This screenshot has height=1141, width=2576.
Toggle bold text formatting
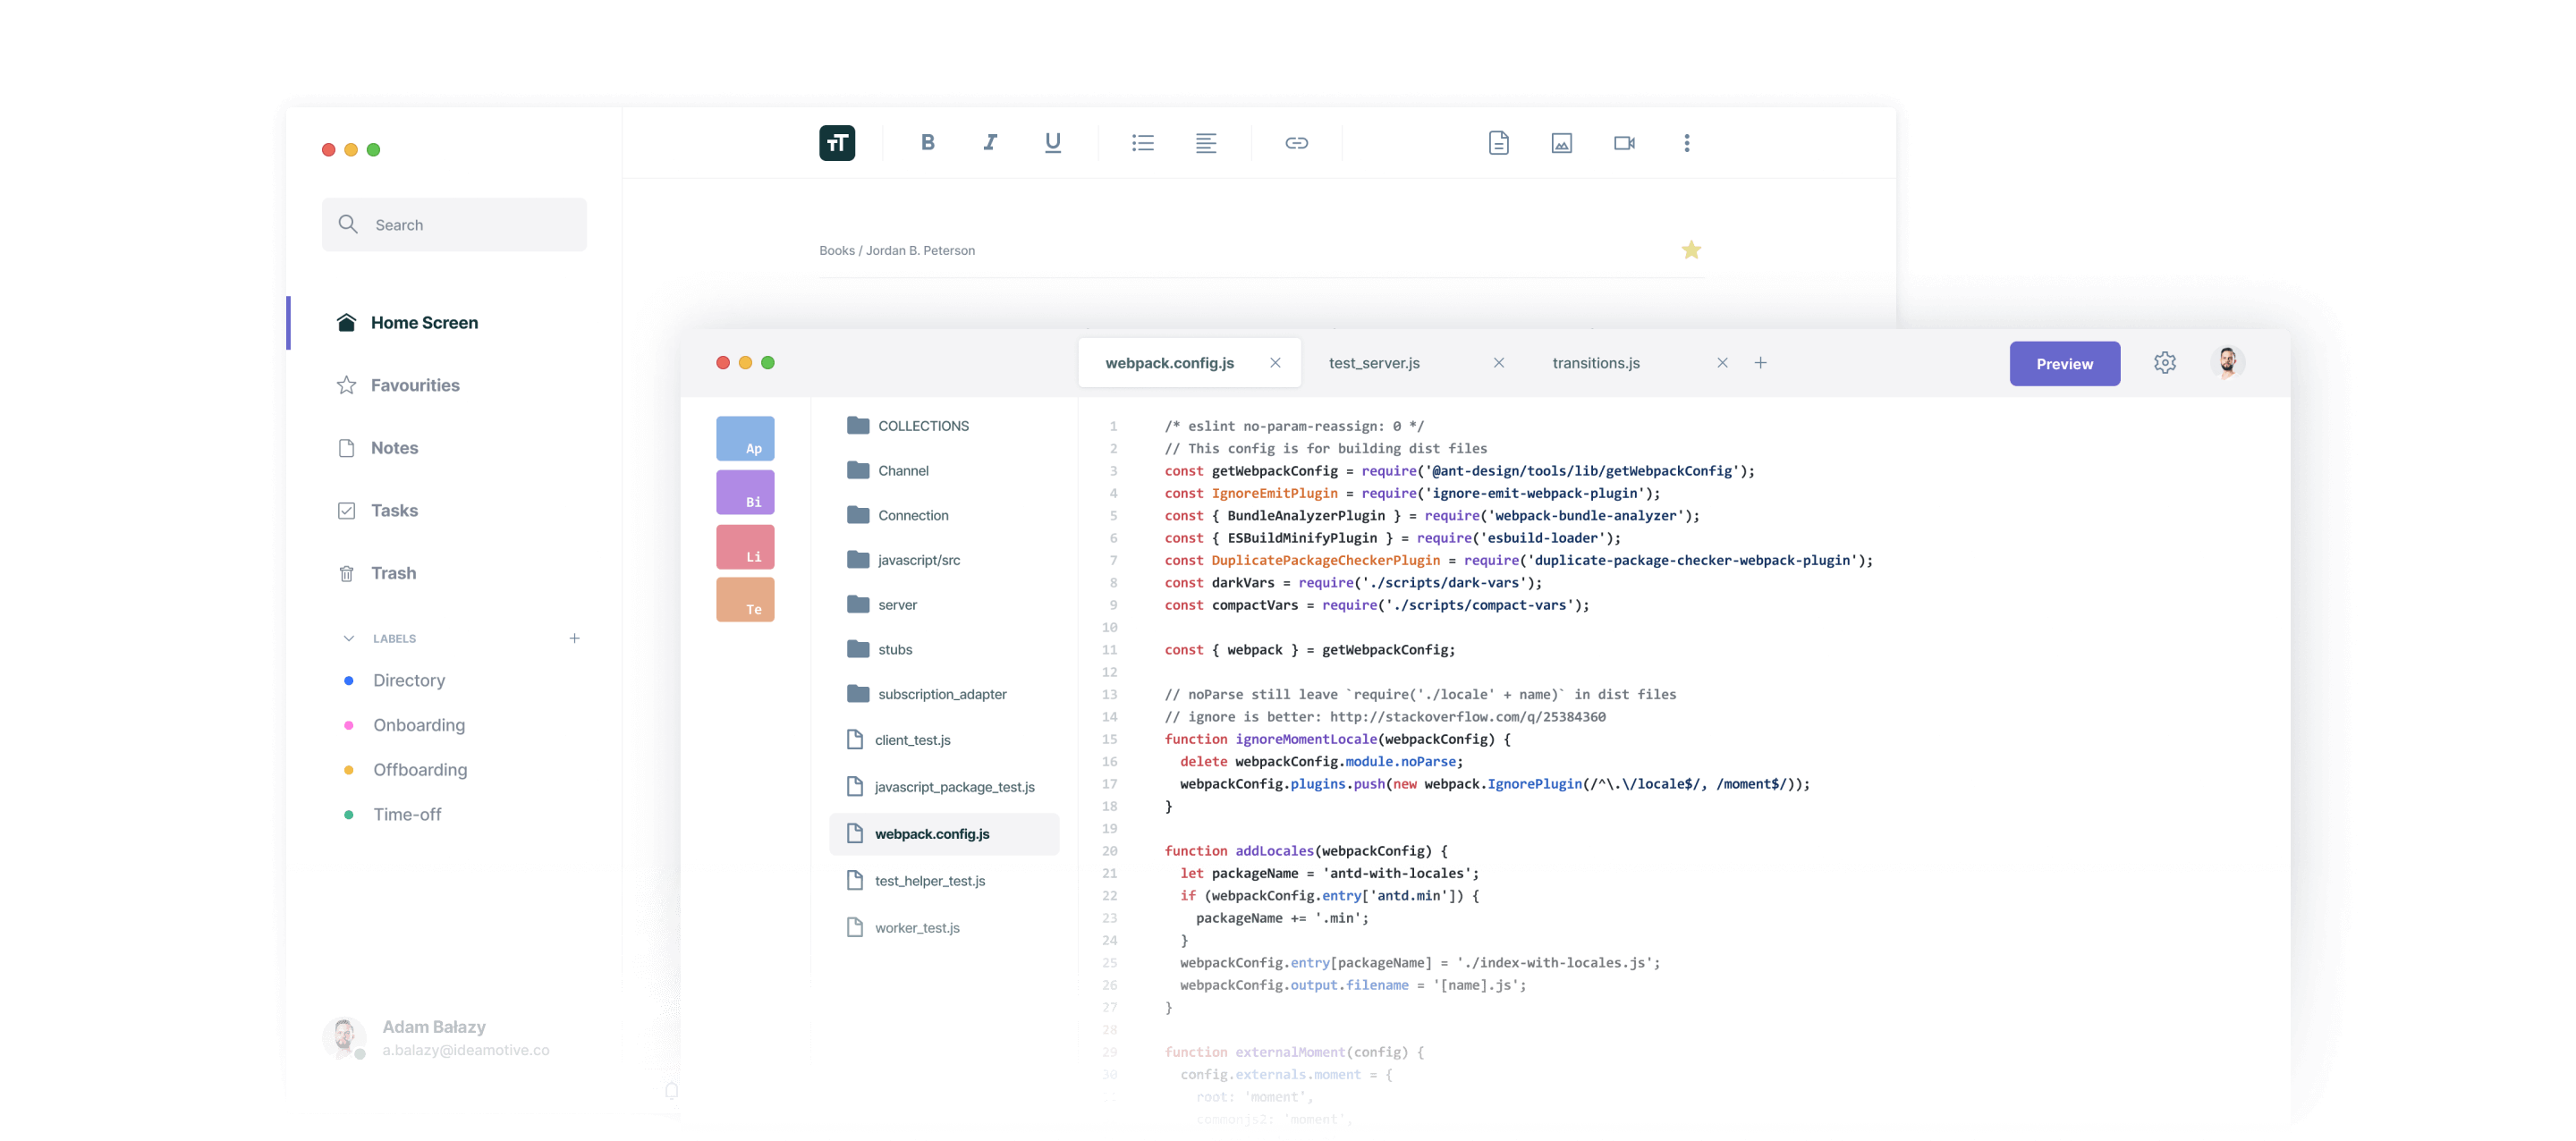[927, 142]
